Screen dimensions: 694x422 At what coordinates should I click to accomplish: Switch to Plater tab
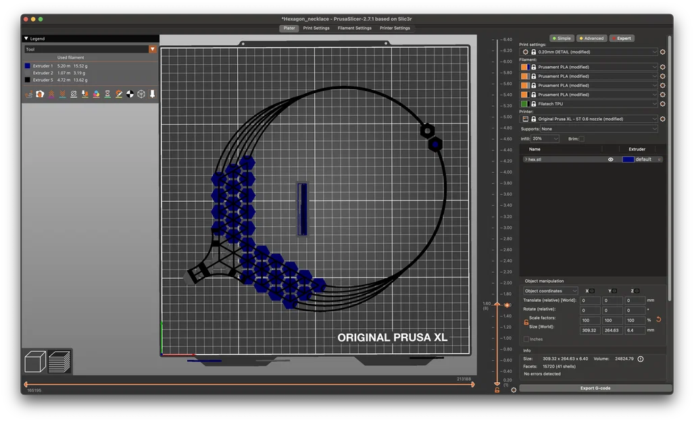pyautogui.click(x=289, y=28)
